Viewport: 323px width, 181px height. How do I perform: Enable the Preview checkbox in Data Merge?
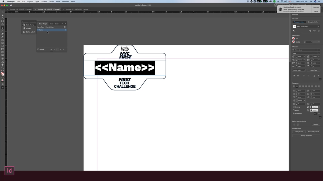(x=38, y=49)
